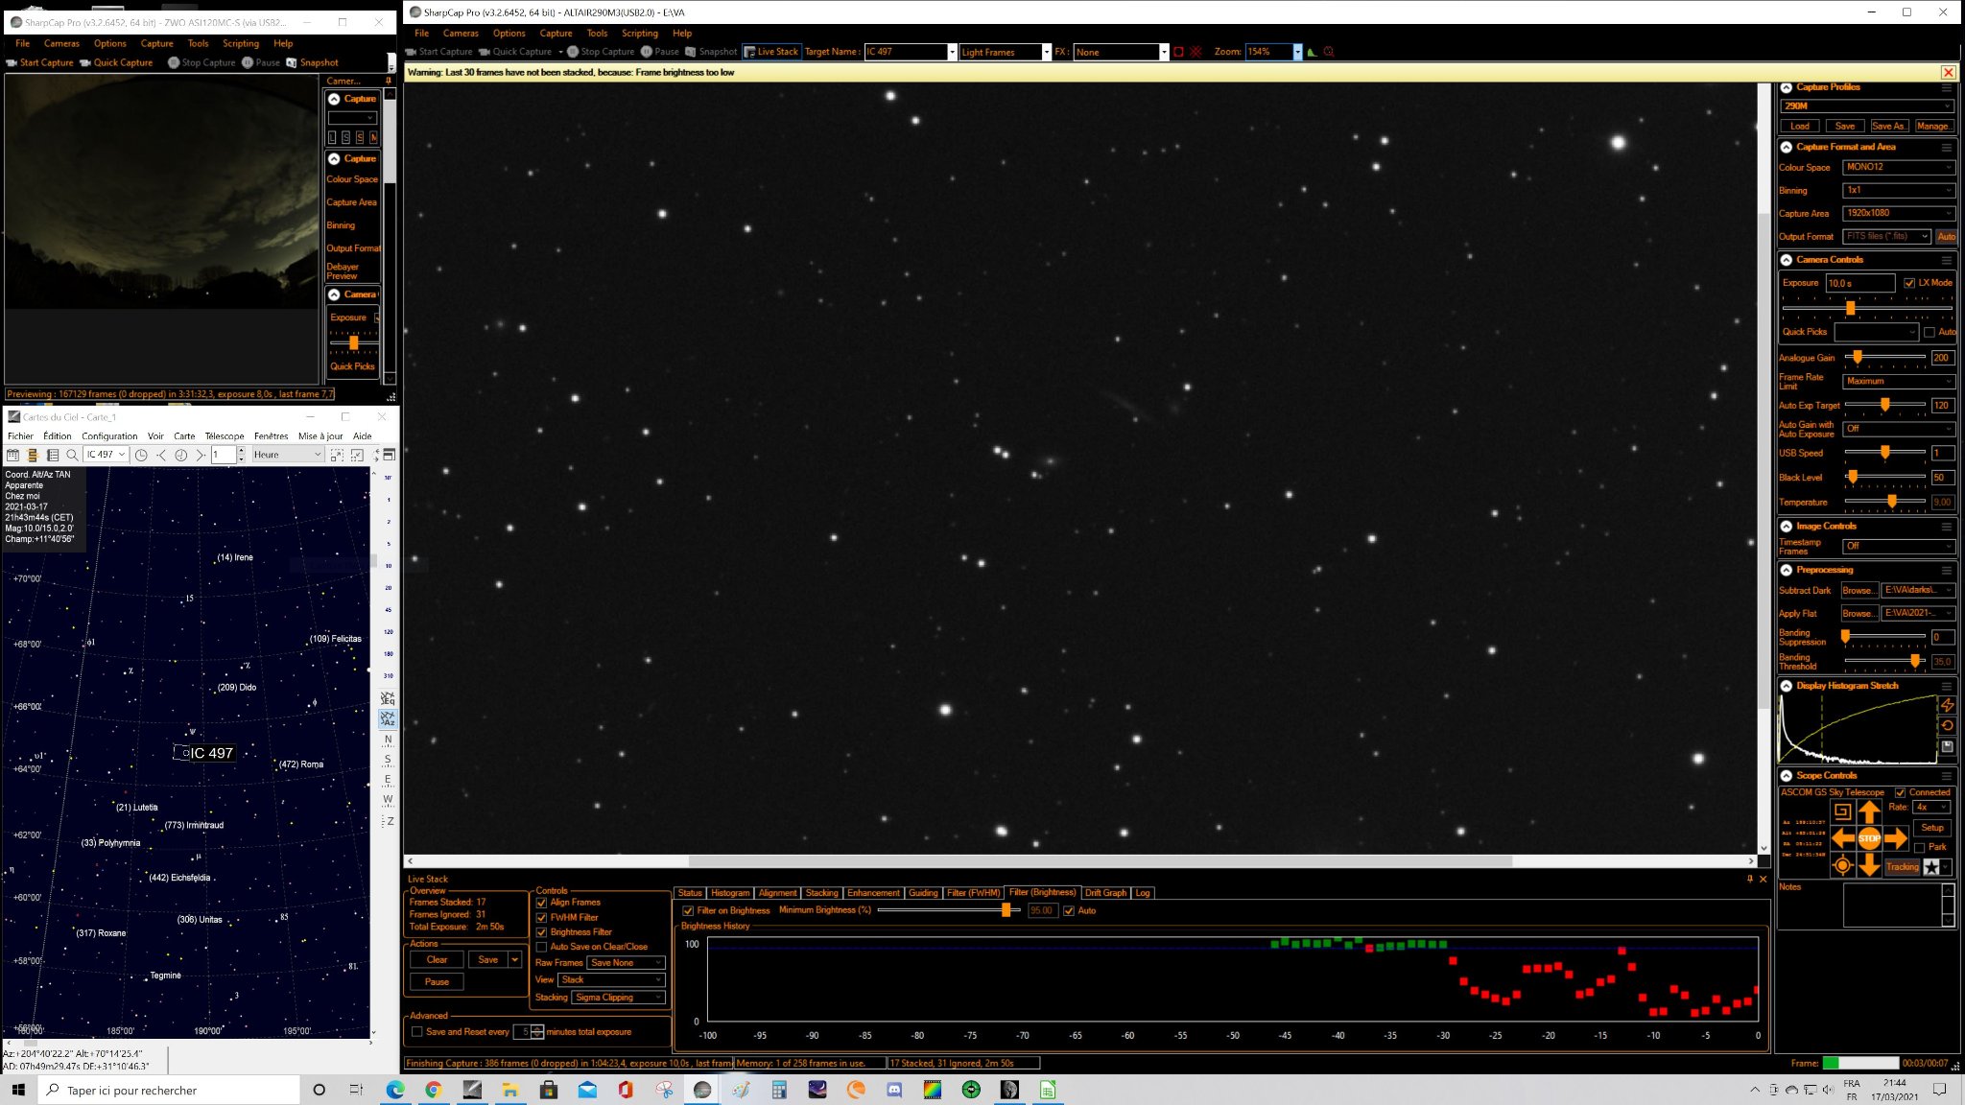Open Binning 1x1 dropdown

pos(1898,190)
